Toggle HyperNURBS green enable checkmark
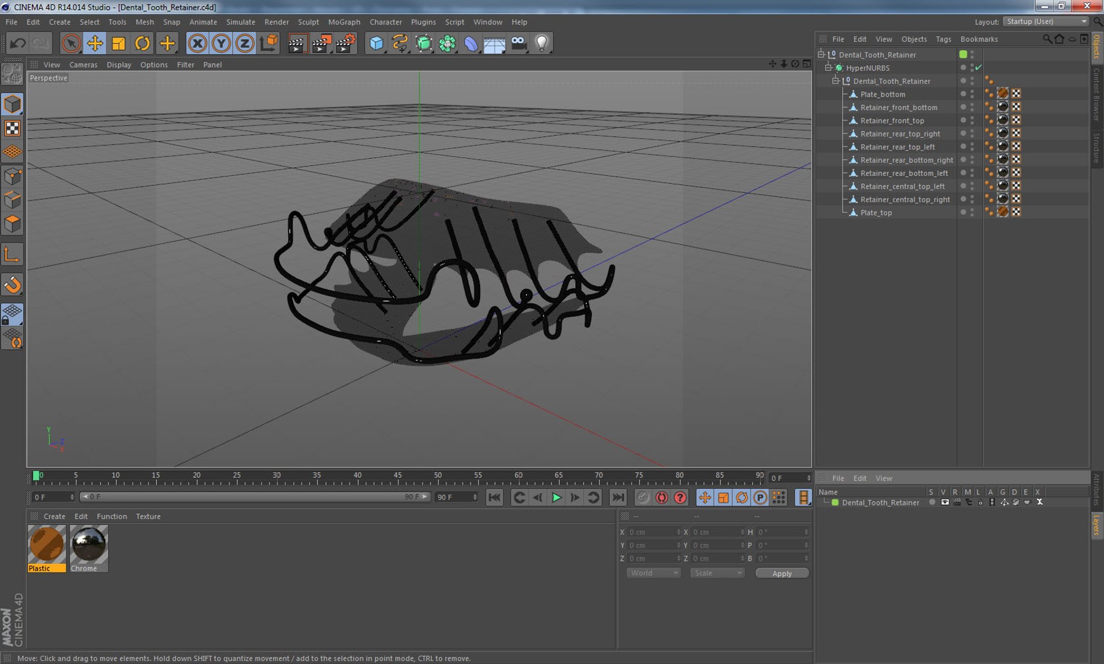The image size is (1104, 664). click(979, 68)
